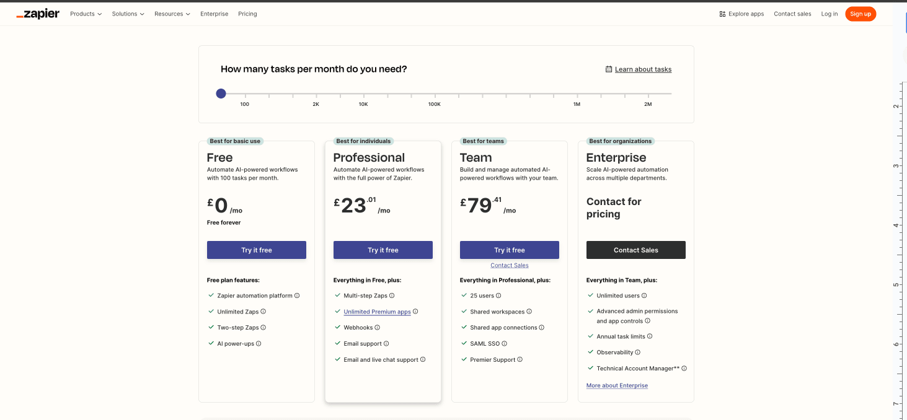
Task: Go to Contact sales in header
Action: [792, 14]
